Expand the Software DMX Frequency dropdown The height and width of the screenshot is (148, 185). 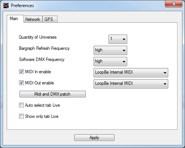110,61
